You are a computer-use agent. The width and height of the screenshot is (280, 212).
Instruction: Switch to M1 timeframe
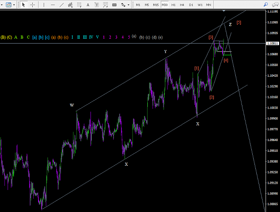pyautogui.click(x=138, y=5)
